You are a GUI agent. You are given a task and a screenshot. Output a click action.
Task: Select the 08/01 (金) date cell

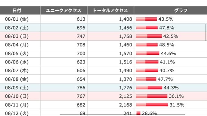17,19
